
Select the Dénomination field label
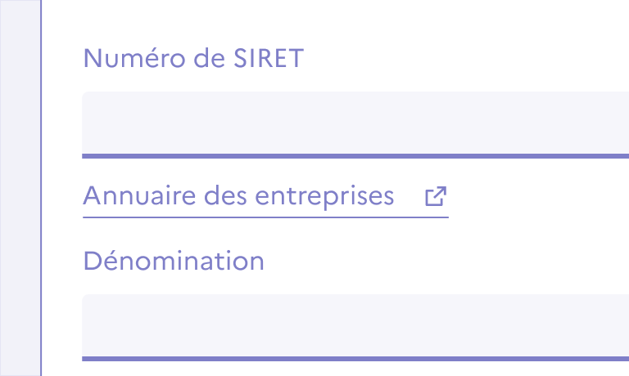(174, 261)
